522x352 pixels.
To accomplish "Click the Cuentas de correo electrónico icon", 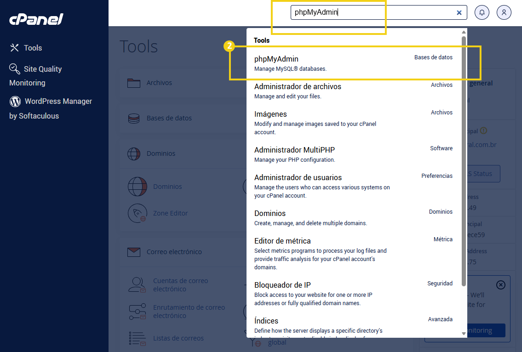I will tap(137, 285).
